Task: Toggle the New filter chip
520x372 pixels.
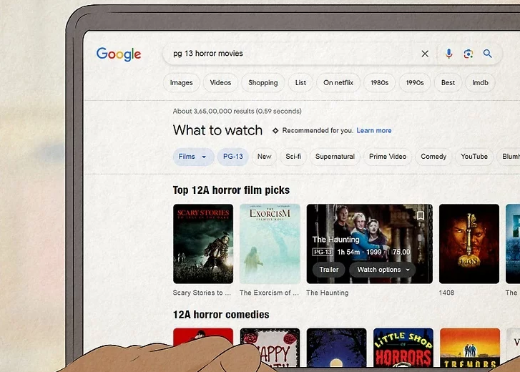Action: (x=265, y=157)
